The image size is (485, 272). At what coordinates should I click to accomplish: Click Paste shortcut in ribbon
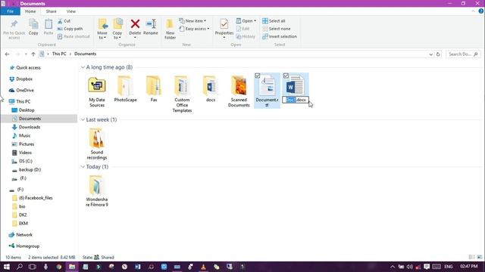(74, 36)
